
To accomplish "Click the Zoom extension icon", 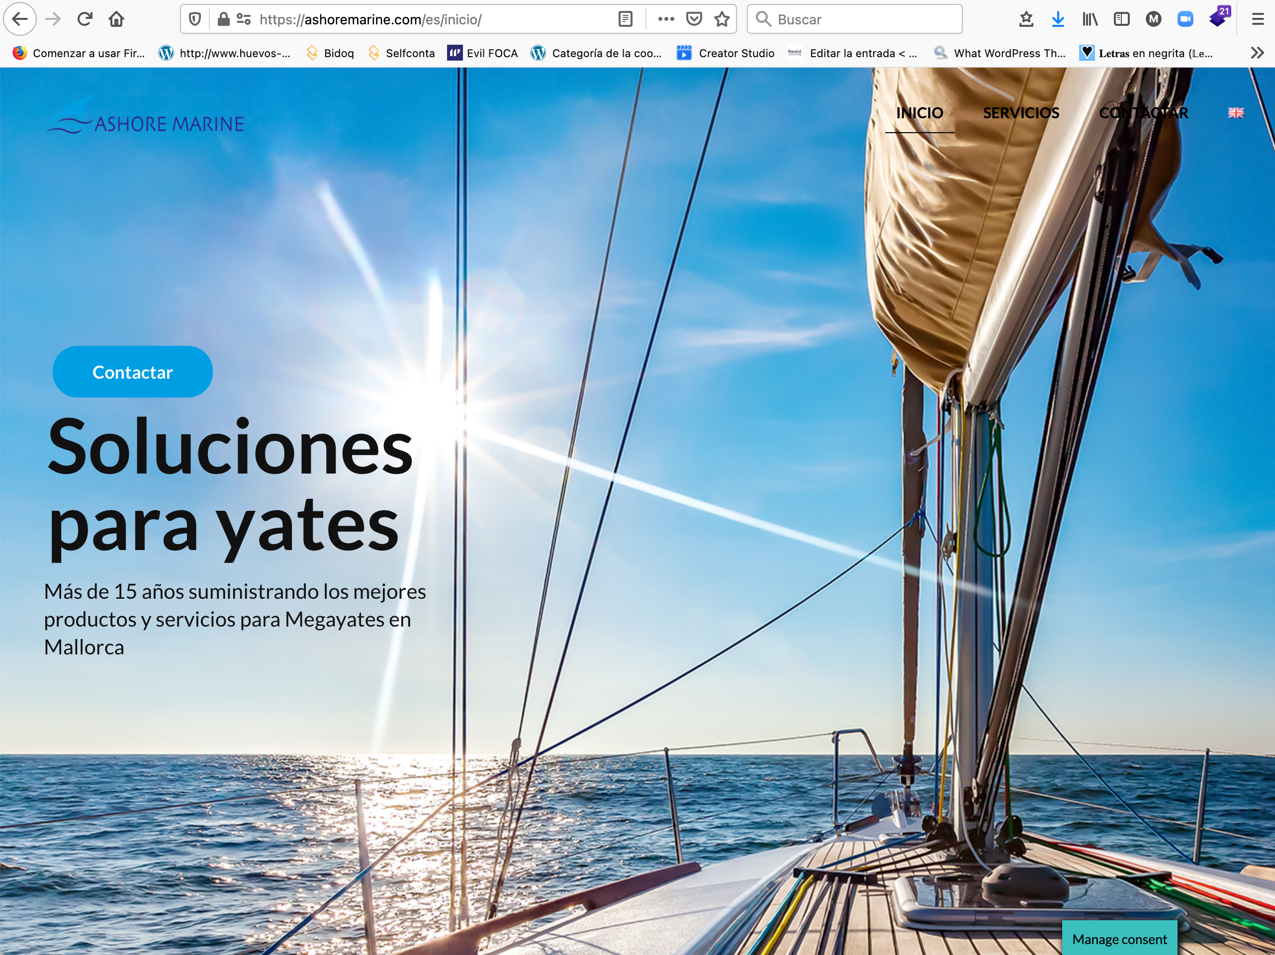I will [1185, 19].
